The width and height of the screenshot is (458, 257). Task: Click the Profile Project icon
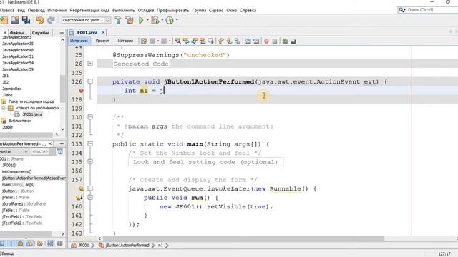[x=170, y=20]
